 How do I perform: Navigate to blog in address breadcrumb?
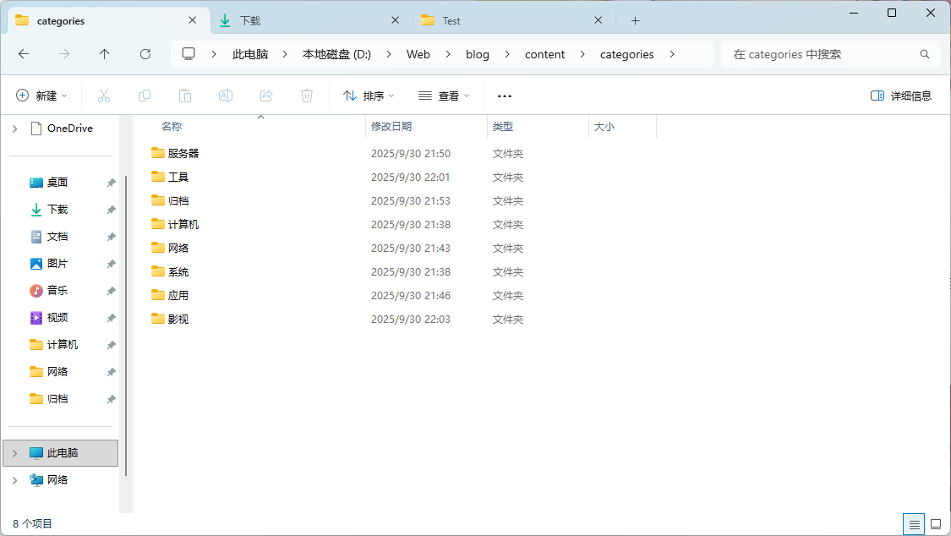(477, 54)
